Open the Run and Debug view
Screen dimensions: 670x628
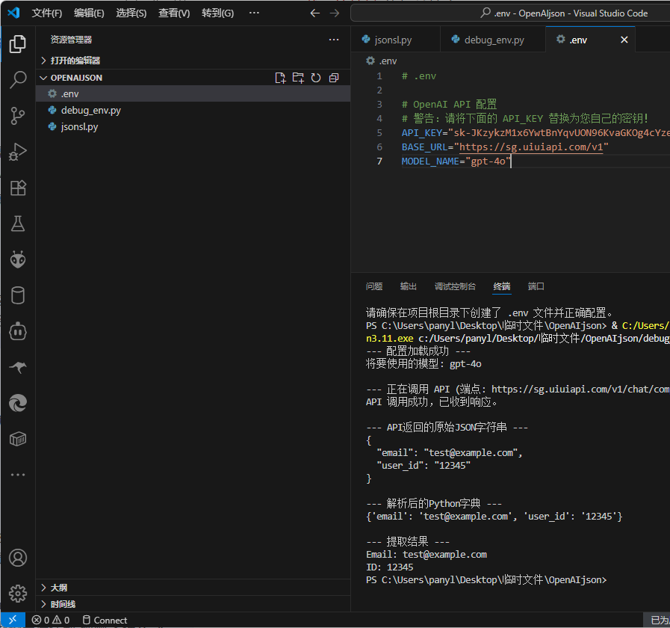click(18, 152)
